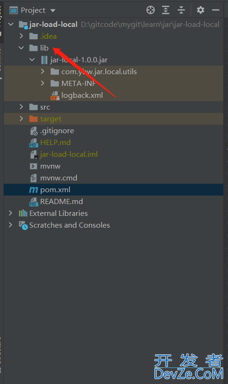Click the Expand All toolbar icon
This screenshot has height=384, width=228.
pos(166,10)
